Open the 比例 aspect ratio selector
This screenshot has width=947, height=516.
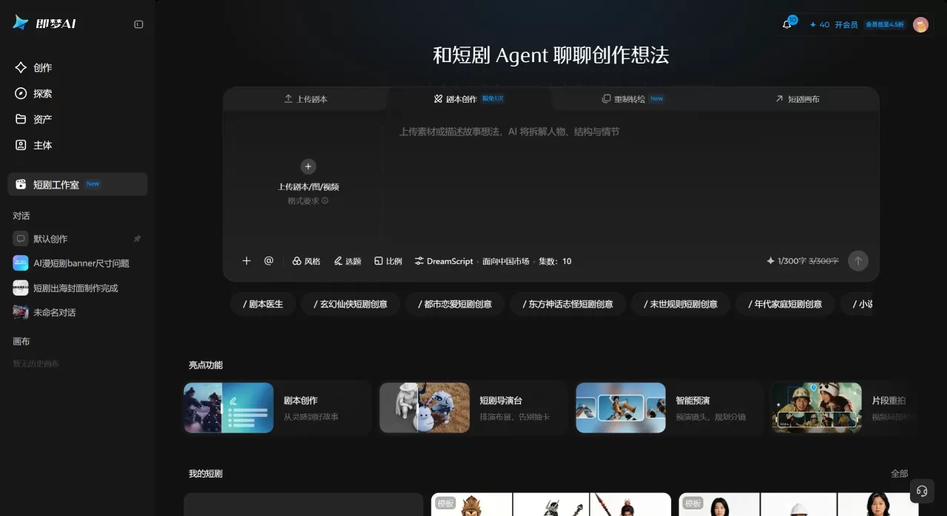pyautogui.click(x=388, y=261)
